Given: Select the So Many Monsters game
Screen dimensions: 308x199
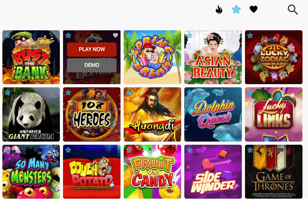Looking at the screenshot, I should click(31, 172).
